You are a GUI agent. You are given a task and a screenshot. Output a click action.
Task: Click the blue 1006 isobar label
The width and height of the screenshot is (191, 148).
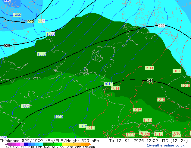pyautogui.click(x=25, y=106)
